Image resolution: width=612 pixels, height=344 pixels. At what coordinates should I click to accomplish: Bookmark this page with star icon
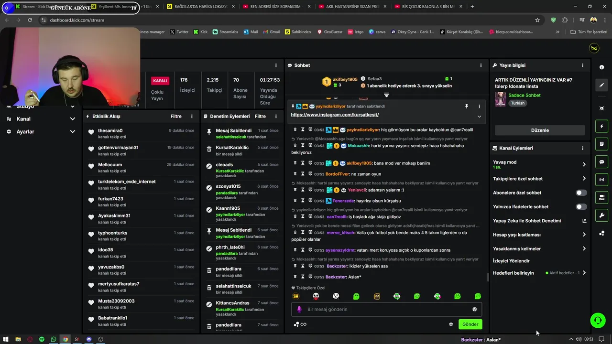click(537, 20)
